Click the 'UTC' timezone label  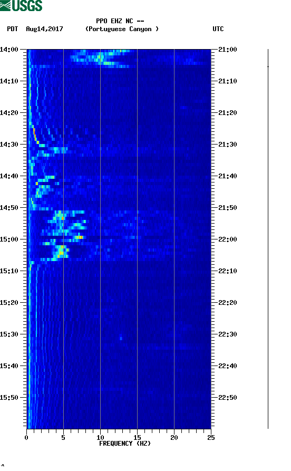pyautogui.click(x=218, y=29)
